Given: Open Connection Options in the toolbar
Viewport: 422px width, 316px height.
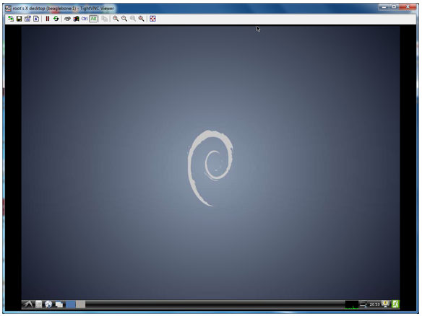Looking at the screenshot, I should tap(27, 19).
